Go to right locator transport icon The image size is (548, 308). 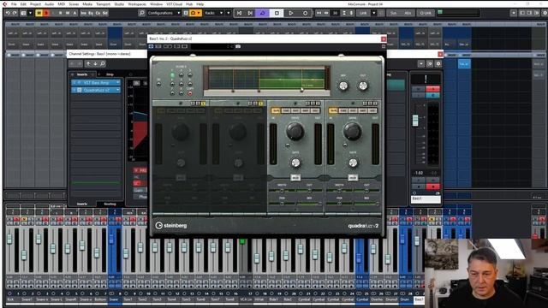point(250,13)
